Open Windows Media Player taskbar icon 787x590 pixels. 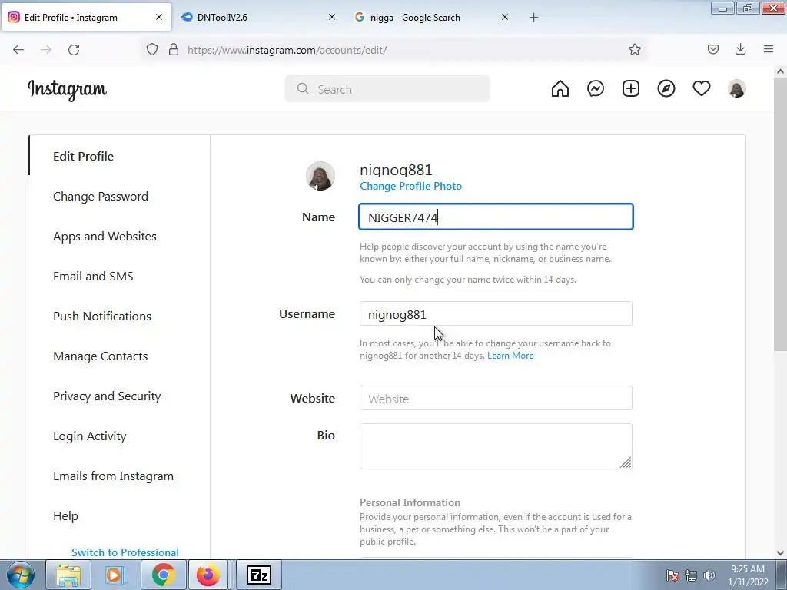coord(115,575)
